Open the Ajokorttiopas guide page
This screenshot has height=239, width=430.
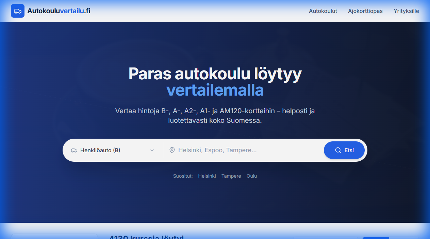pos(365,11)
